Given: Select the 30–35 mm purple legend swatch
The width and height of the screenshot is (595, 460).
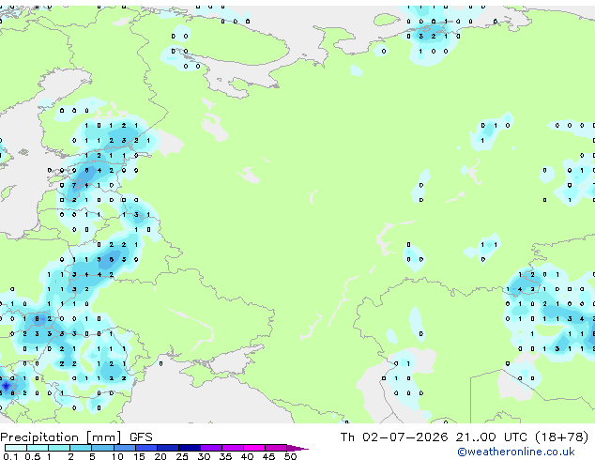Looking at the screenshot, I should 211,448.
